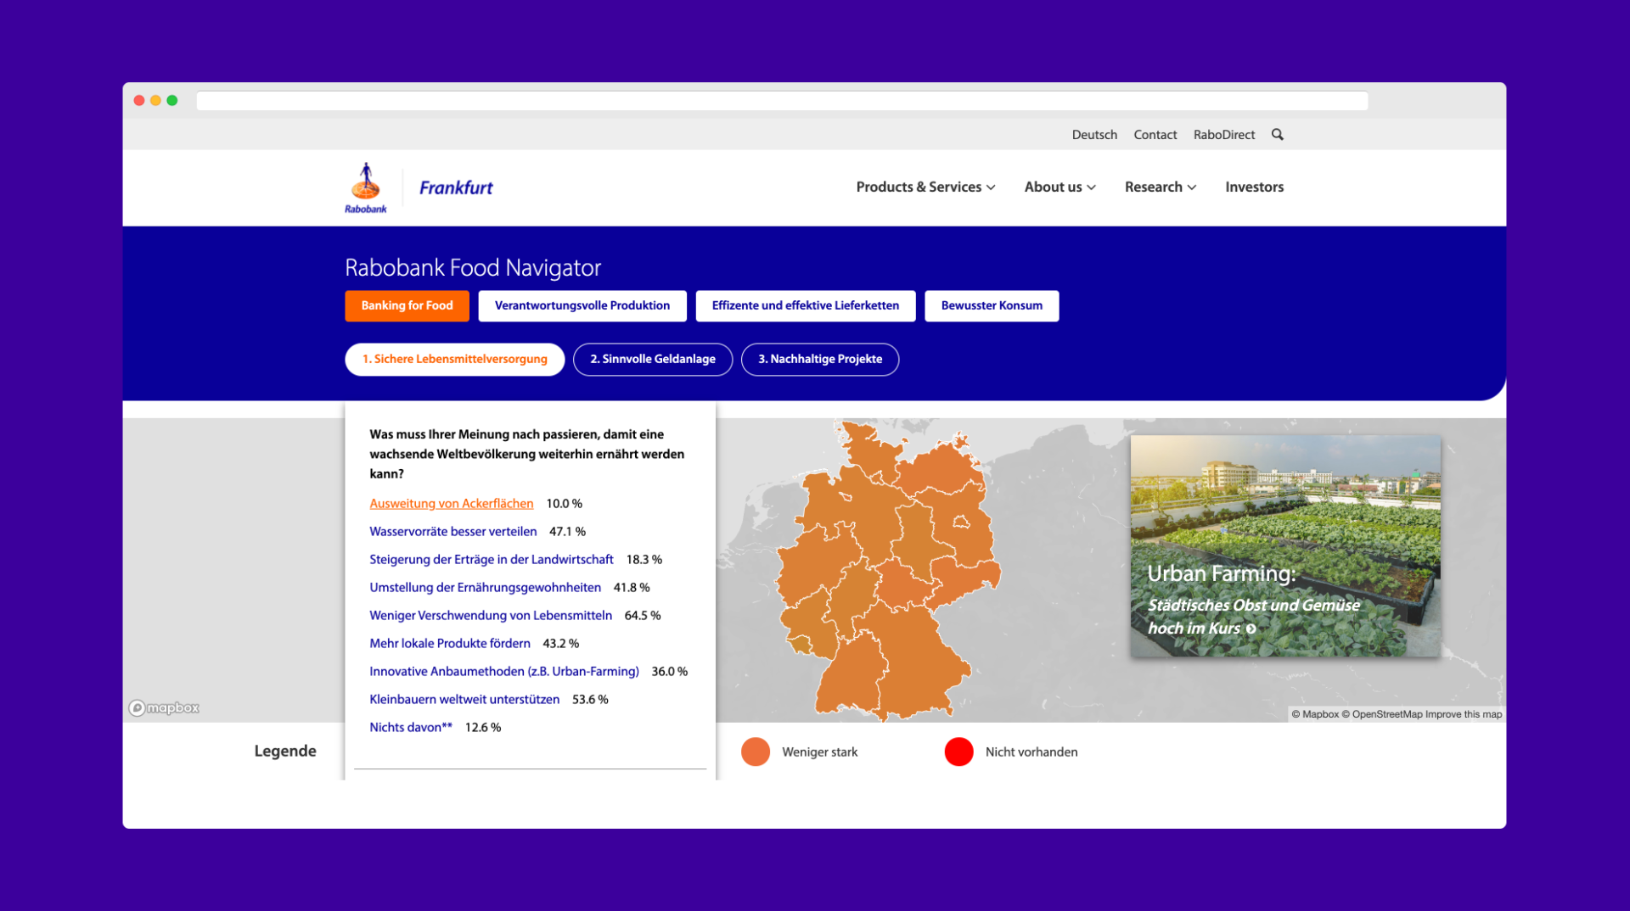The width and height of the screenshot is (1630, 911).
Task: Click the Germany map region
Action: pos(887,571)
